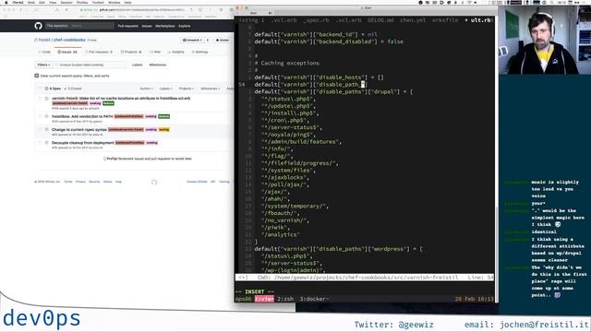Click the wordpress disable_paths line in vim

point(339,249)
